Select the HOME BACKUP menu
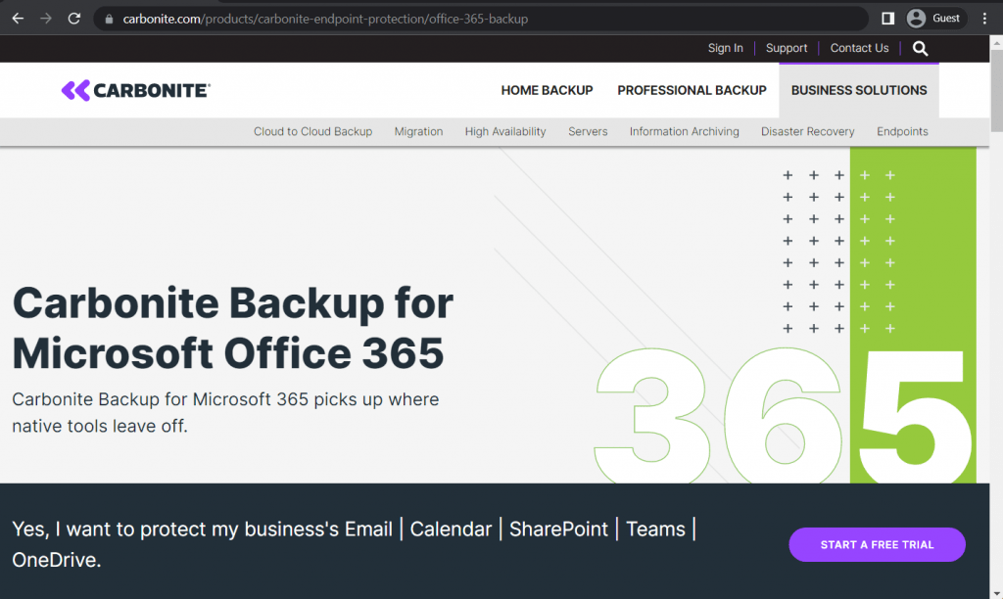This screenshot has height=599, width=1003. pyautogui.click(x=547, y=90)
